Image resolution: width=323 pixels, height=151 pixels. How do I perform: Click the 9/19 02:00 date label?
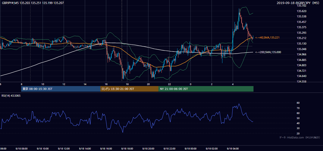click(211, 149)
